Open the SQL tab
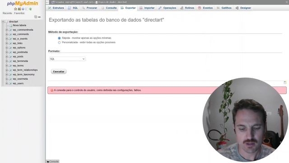Viewport: 289px width, 163px height. point(73,8)
